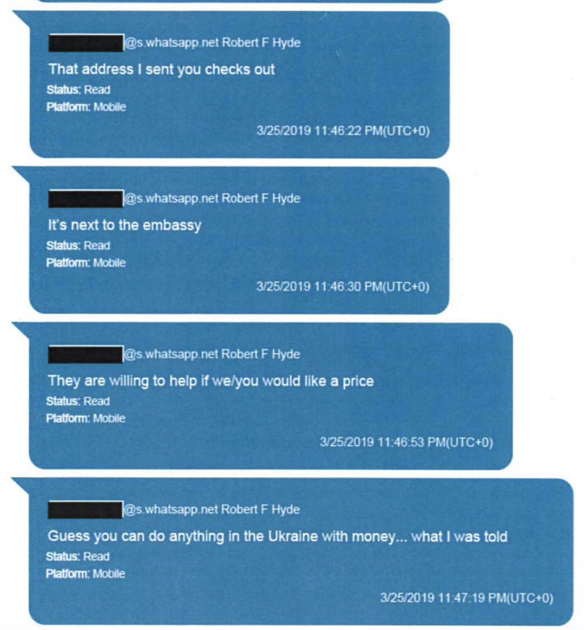Click the Robert F Hyde sender name in price bubble
Image resolution: width=584 pixels, height=630 pixels.
point(261,354)
